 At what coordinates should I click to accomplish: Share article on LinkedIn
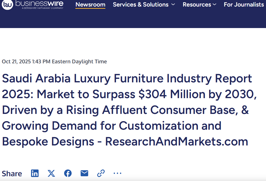point(35,173)
